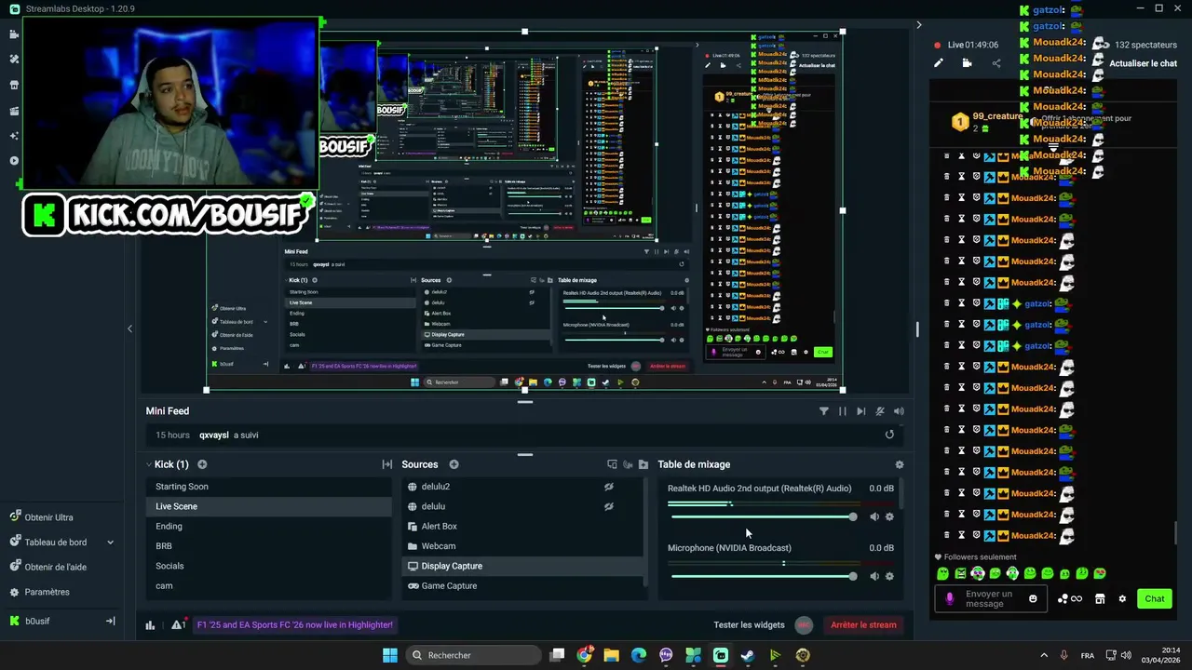Viewport: 1192px width, 670px height.
Task: Log out of the b0usif account
Action: tap(110, 621)
